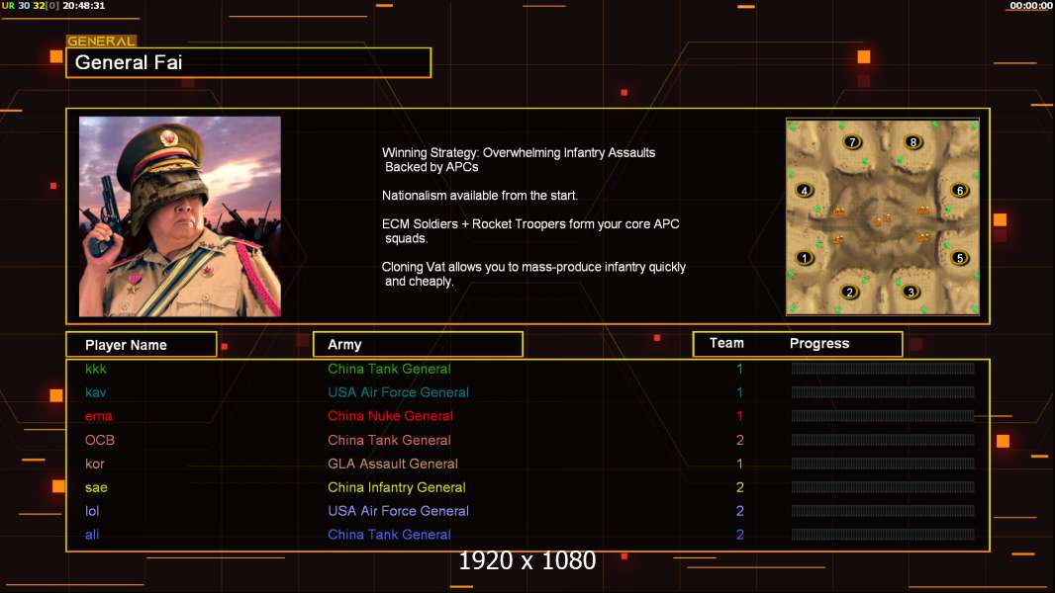Click start position 1 on the minimap
The image size is (1055, 593).
[804, 258]
